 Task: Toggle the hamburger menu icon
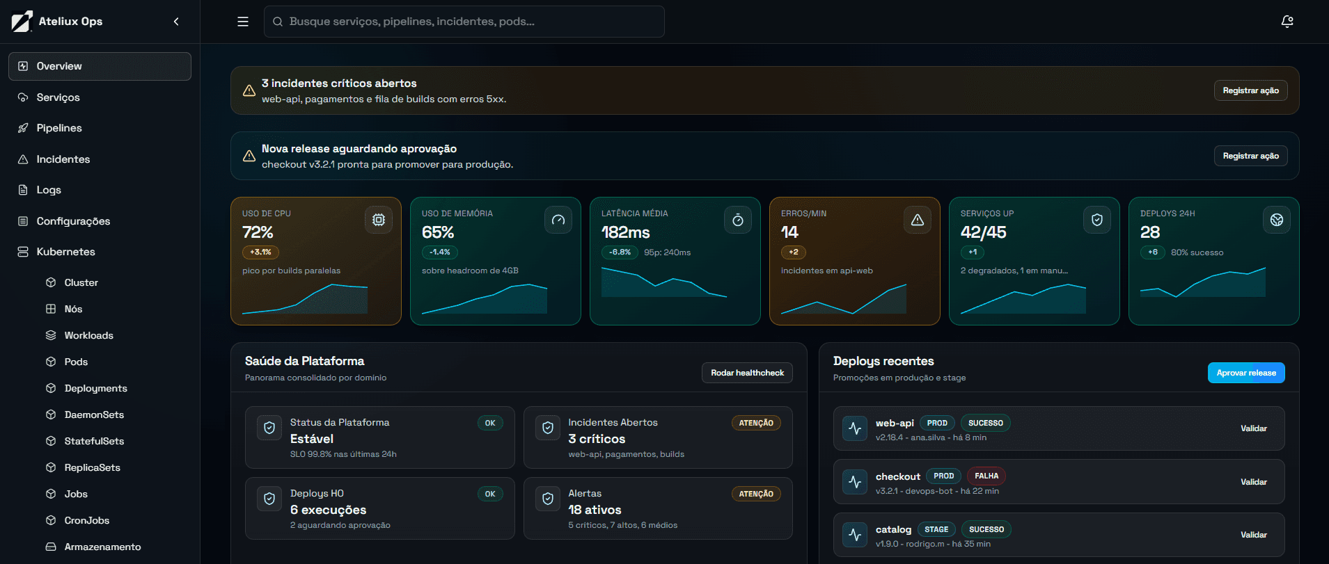(243, 22)
